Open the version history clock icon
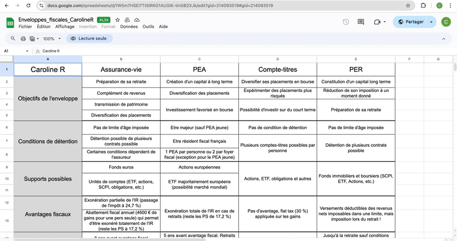The height and width of the screenshot is (241, 457). point(346,22)
